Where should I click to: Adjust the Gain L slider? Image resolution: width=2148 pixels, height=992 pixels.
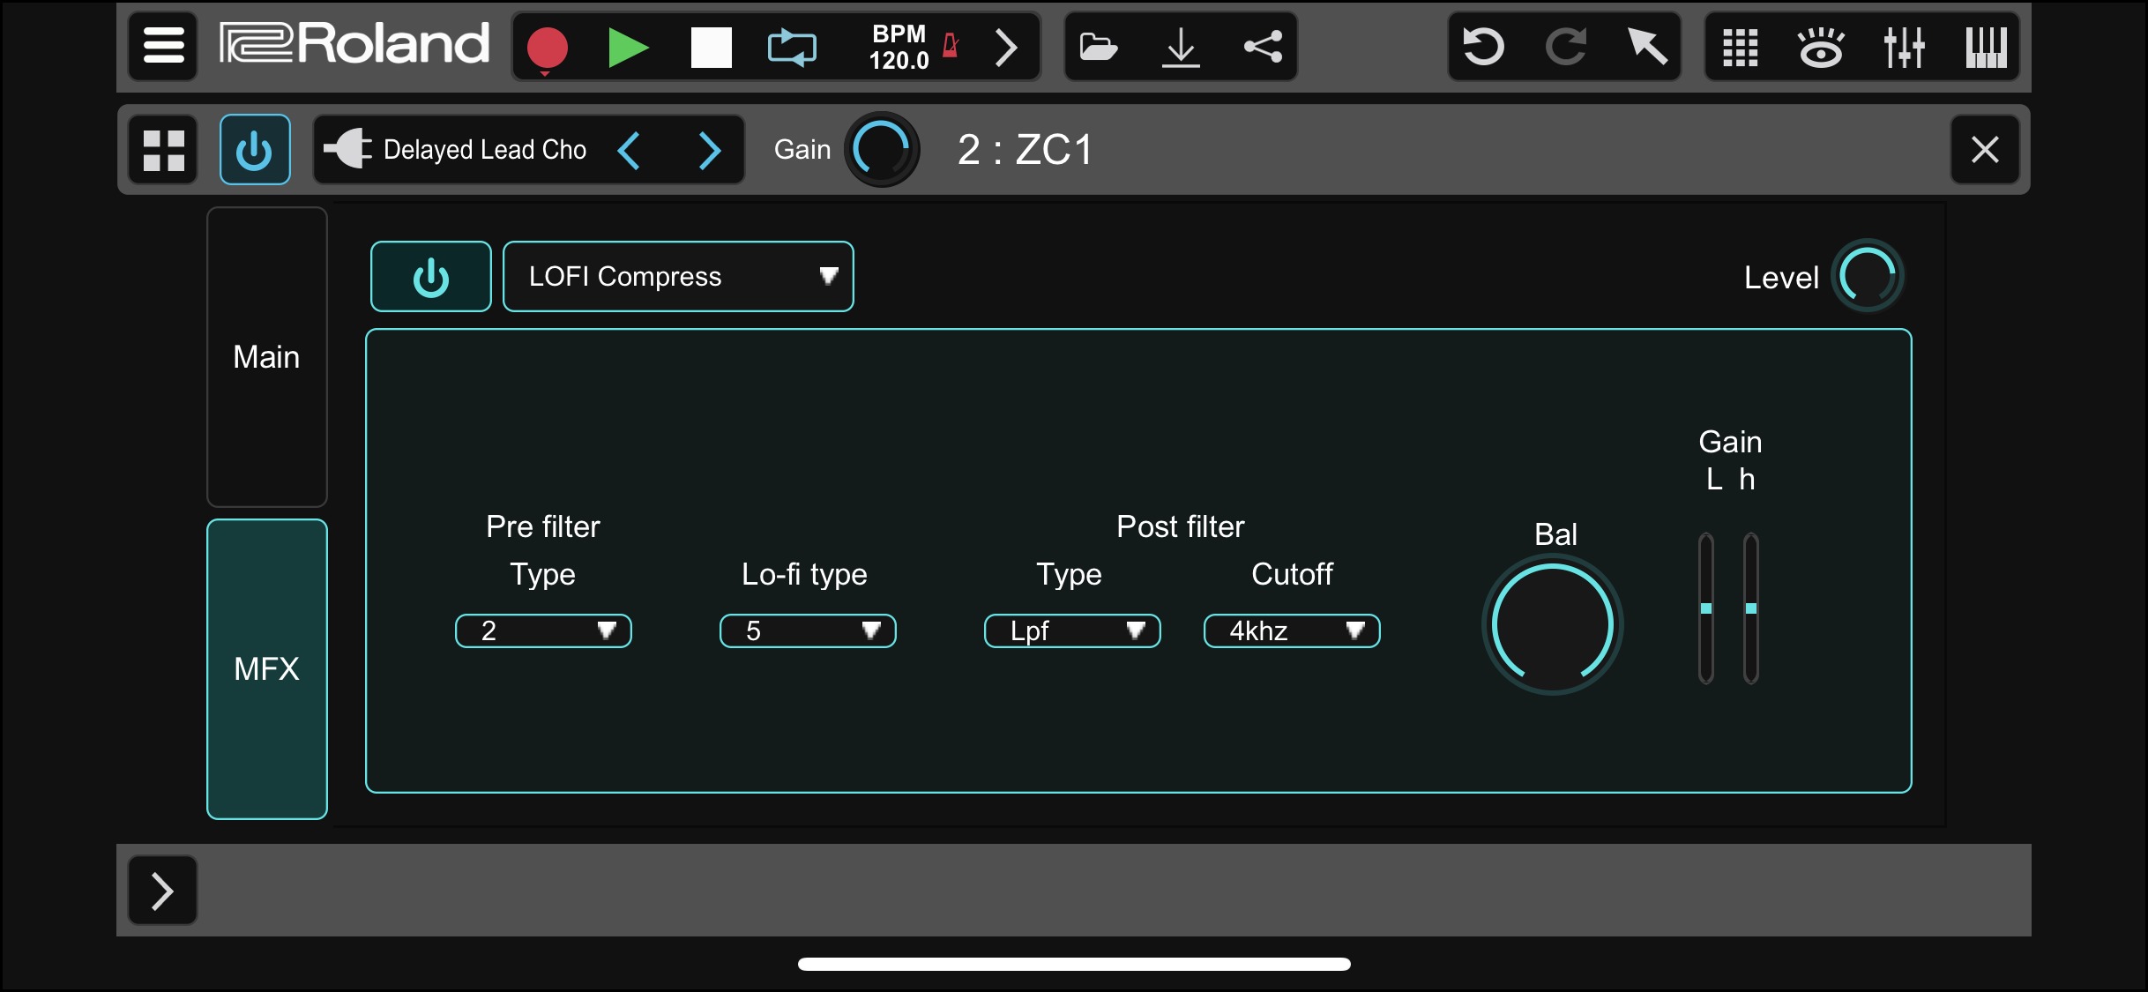click(x=1706, y=608)
